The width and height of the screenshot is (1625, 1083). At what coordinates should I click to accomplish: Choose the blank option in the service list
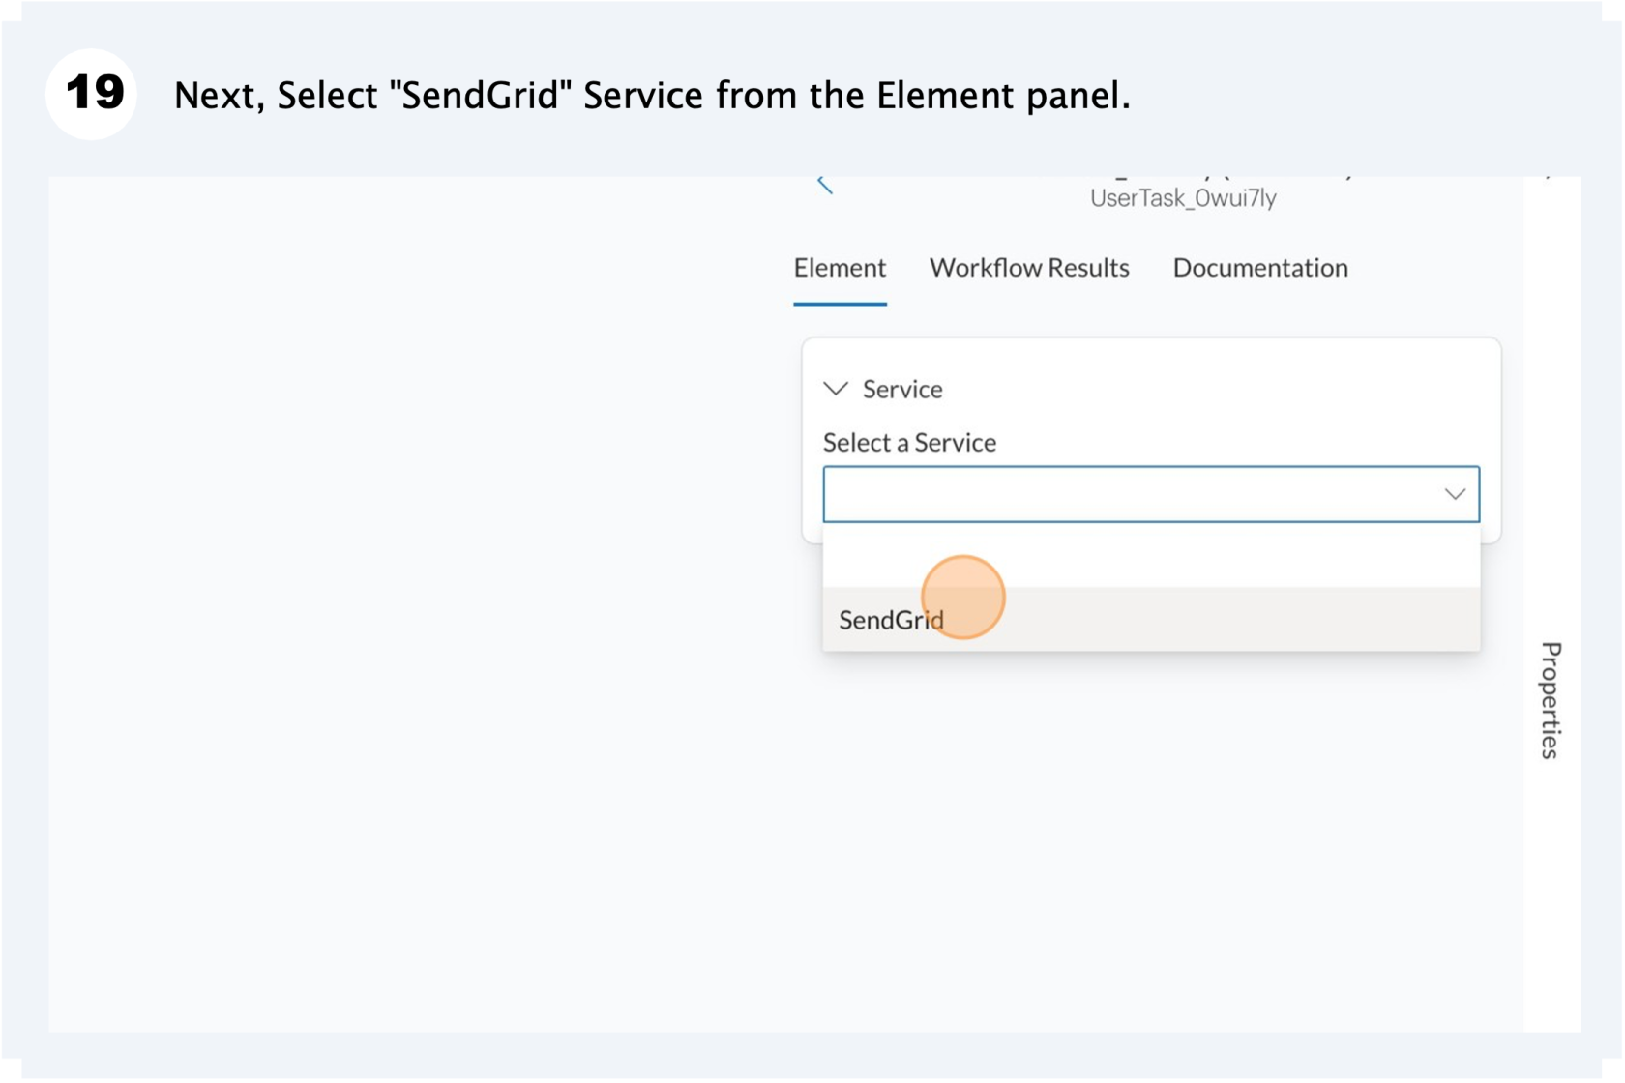point(1151,555)
